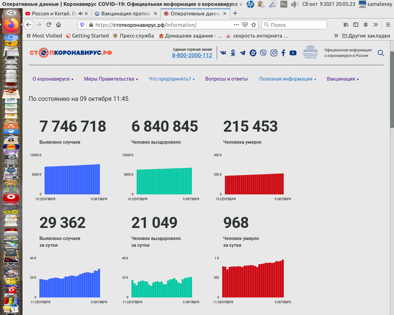Open the Viber channel icon
The image size is (394, 315).
click(x=263, y=53)
